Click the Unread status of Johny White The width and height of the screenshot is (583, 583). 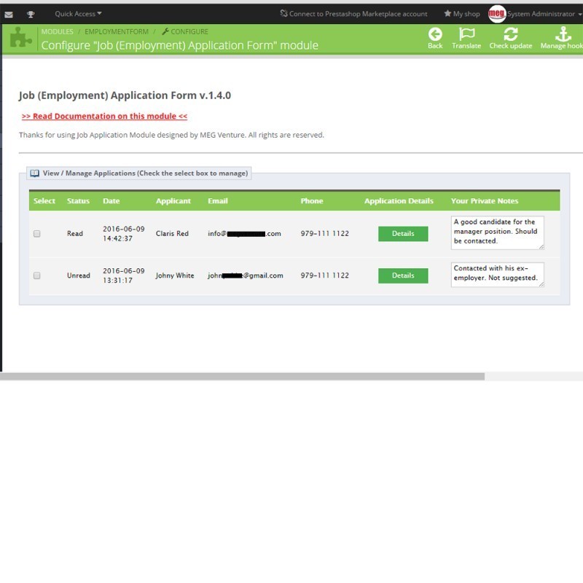tap(79, 275)
